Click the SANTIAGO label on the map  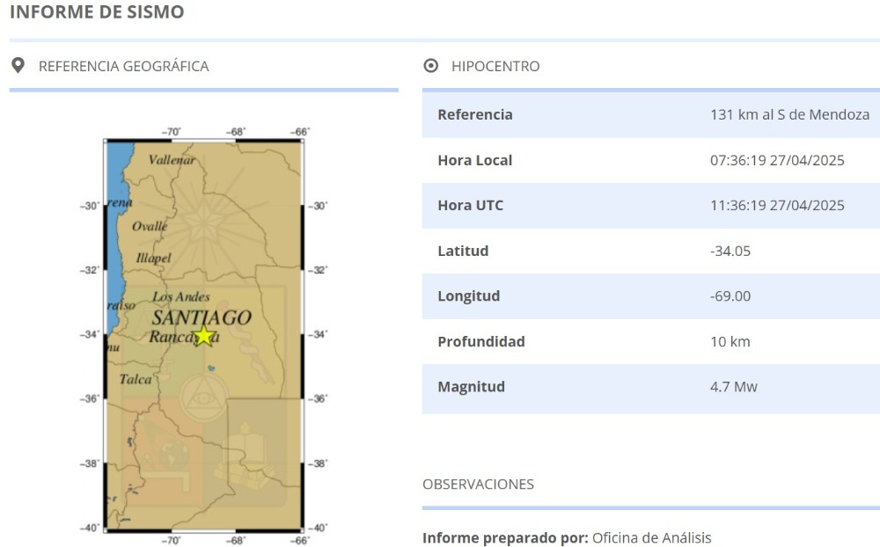click(x=202, y=317)
